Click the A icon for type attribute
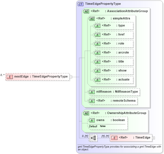This screenshot has height=154, width=164. coord(97,26)
